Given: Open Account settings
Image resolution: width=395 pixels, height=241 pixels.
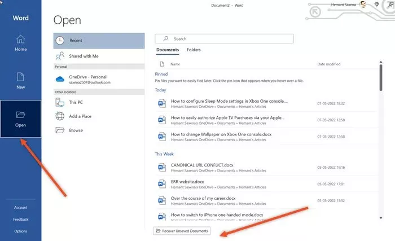Looking at the screenshot, I should (x=20, y=208).
